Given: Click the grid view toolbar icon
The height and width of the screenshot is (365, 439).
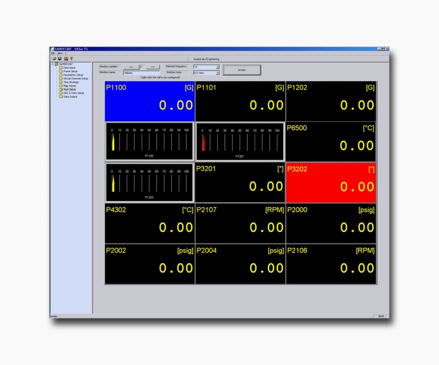Looking at the screenshot, I should (x=66, y=58).
